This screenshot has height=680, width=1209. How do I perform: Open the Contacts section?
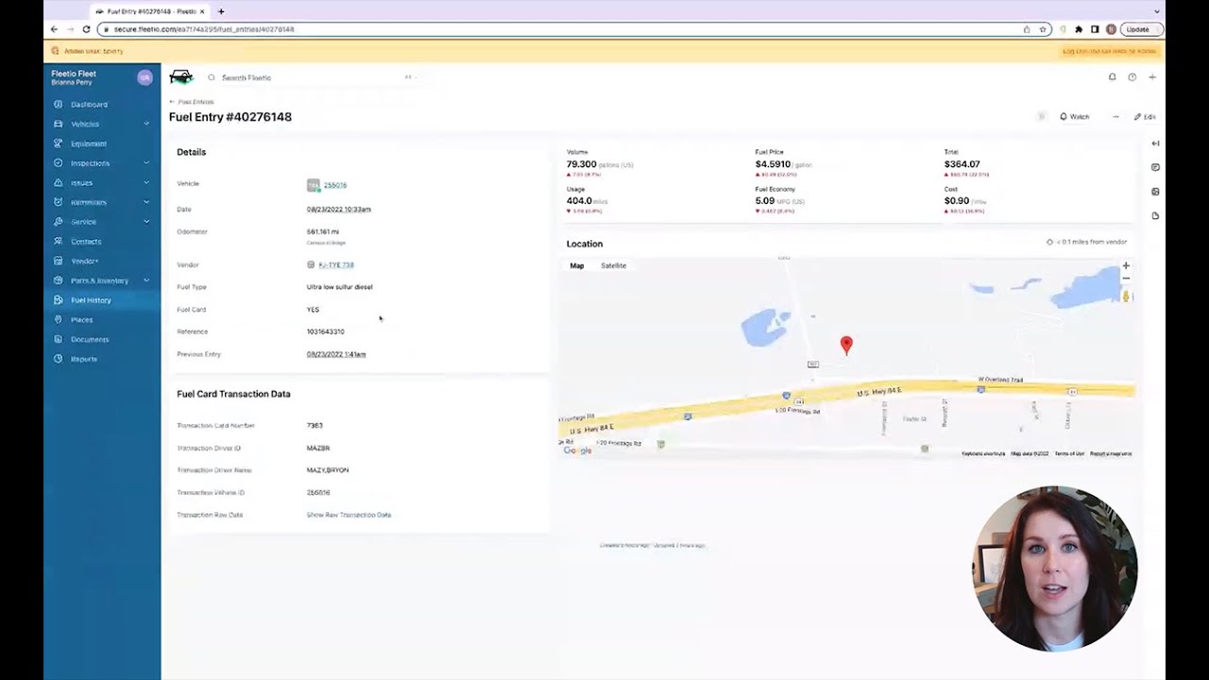click(x=86, y=241)
